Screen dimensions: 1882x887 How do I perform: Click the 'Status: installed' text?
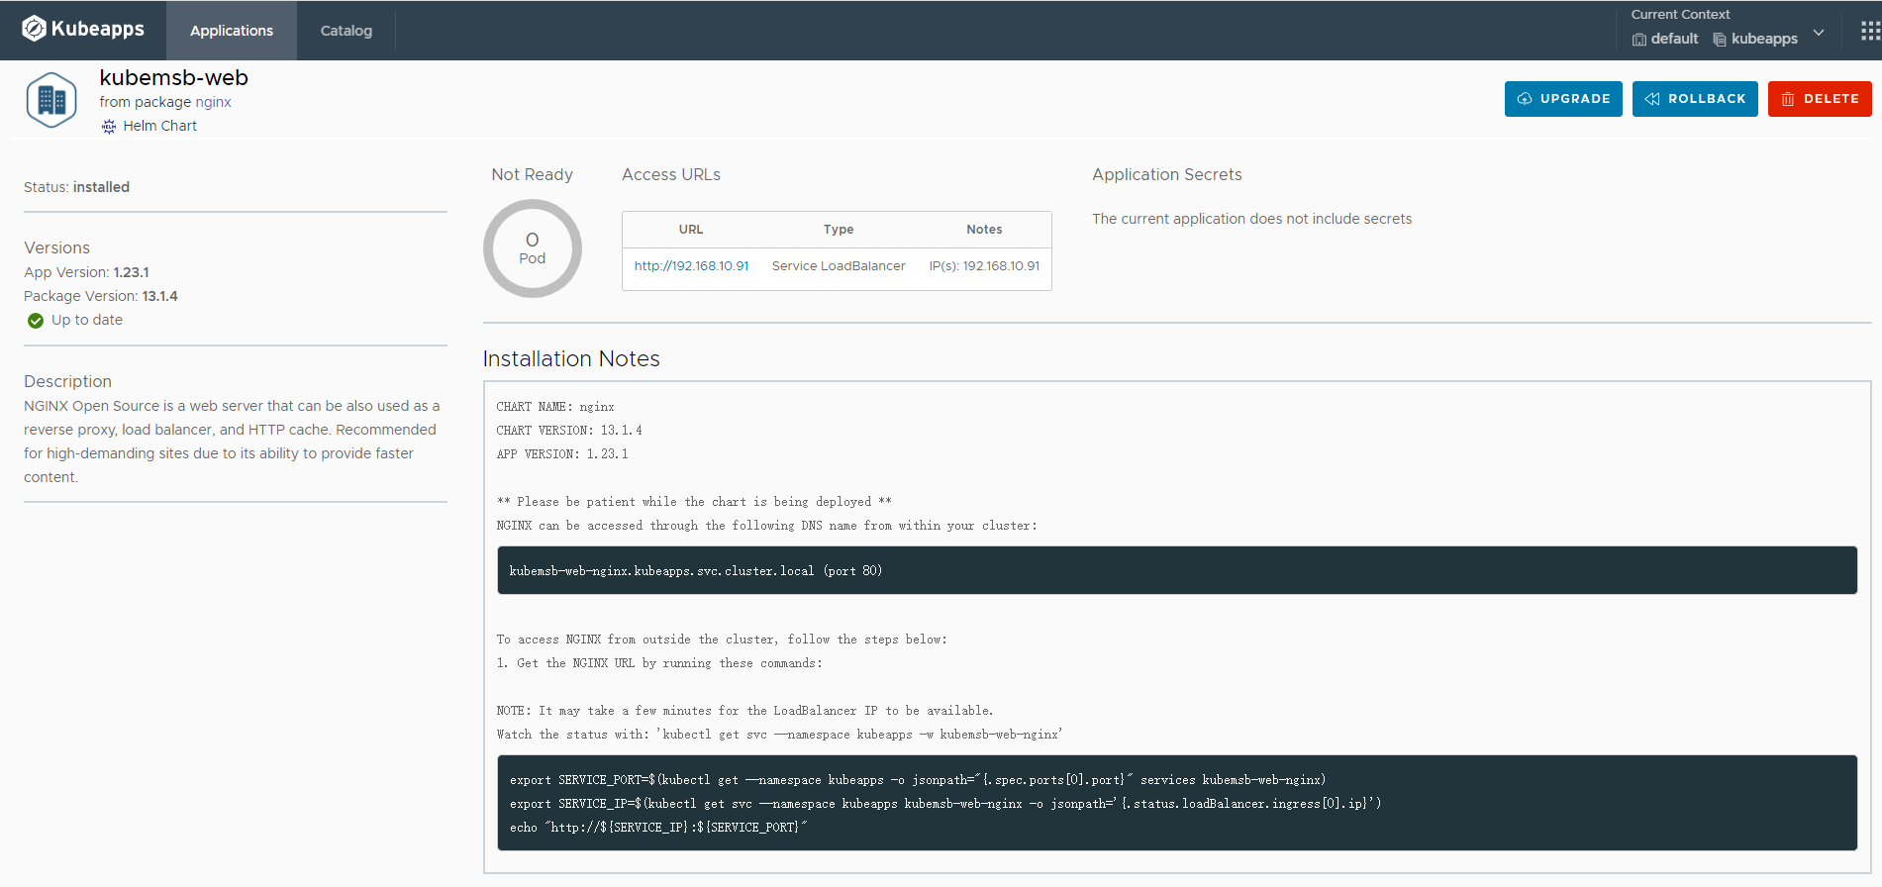click(x=76, y=187)
